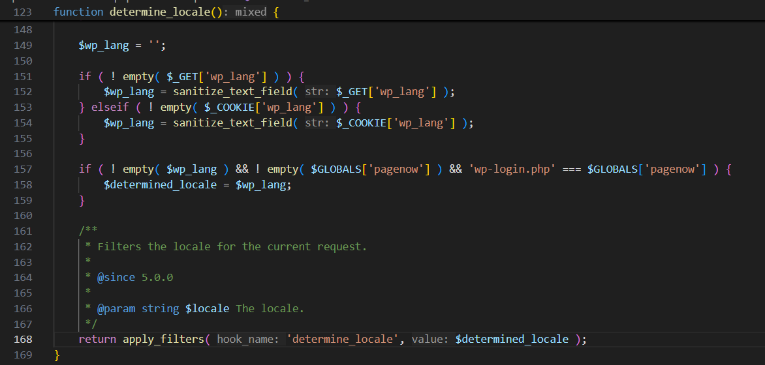Click line number 157 in the gutter
This screenshot has width=765, height=365.
pos(23,169)
